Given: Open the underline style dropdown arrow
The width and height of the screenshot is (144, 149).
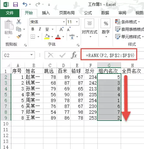Looking at the screenshot, I should [52, 29].
